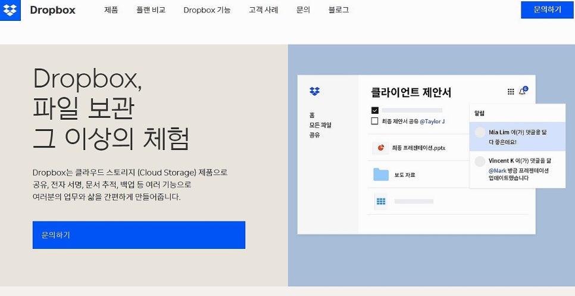Screen dimensions: 575x296
Task: Click the 알림 panel header
Action: 480,113
